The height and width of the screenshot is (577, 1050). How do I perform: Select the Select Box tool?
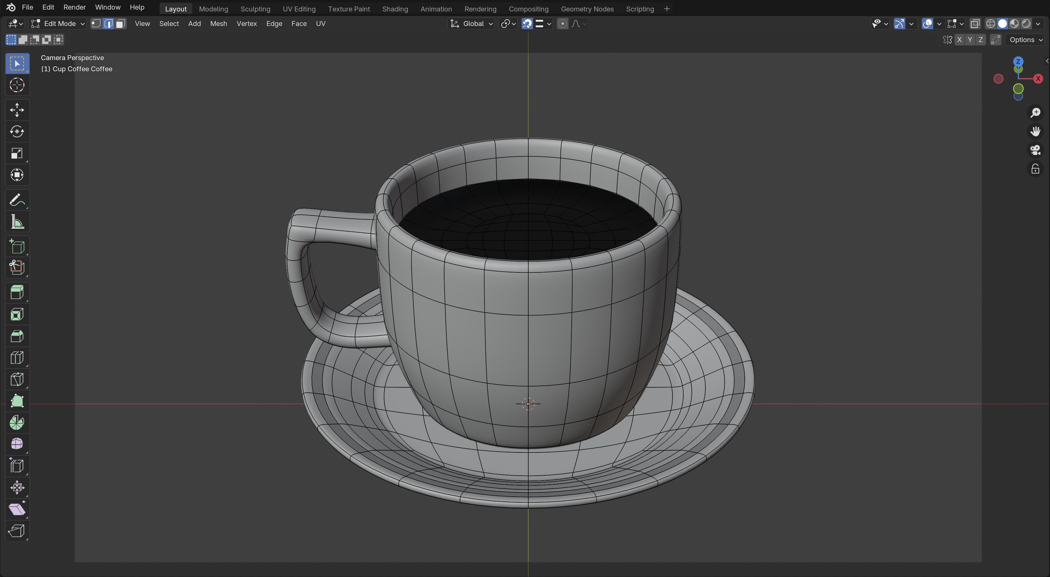click(x=17, y=64)
